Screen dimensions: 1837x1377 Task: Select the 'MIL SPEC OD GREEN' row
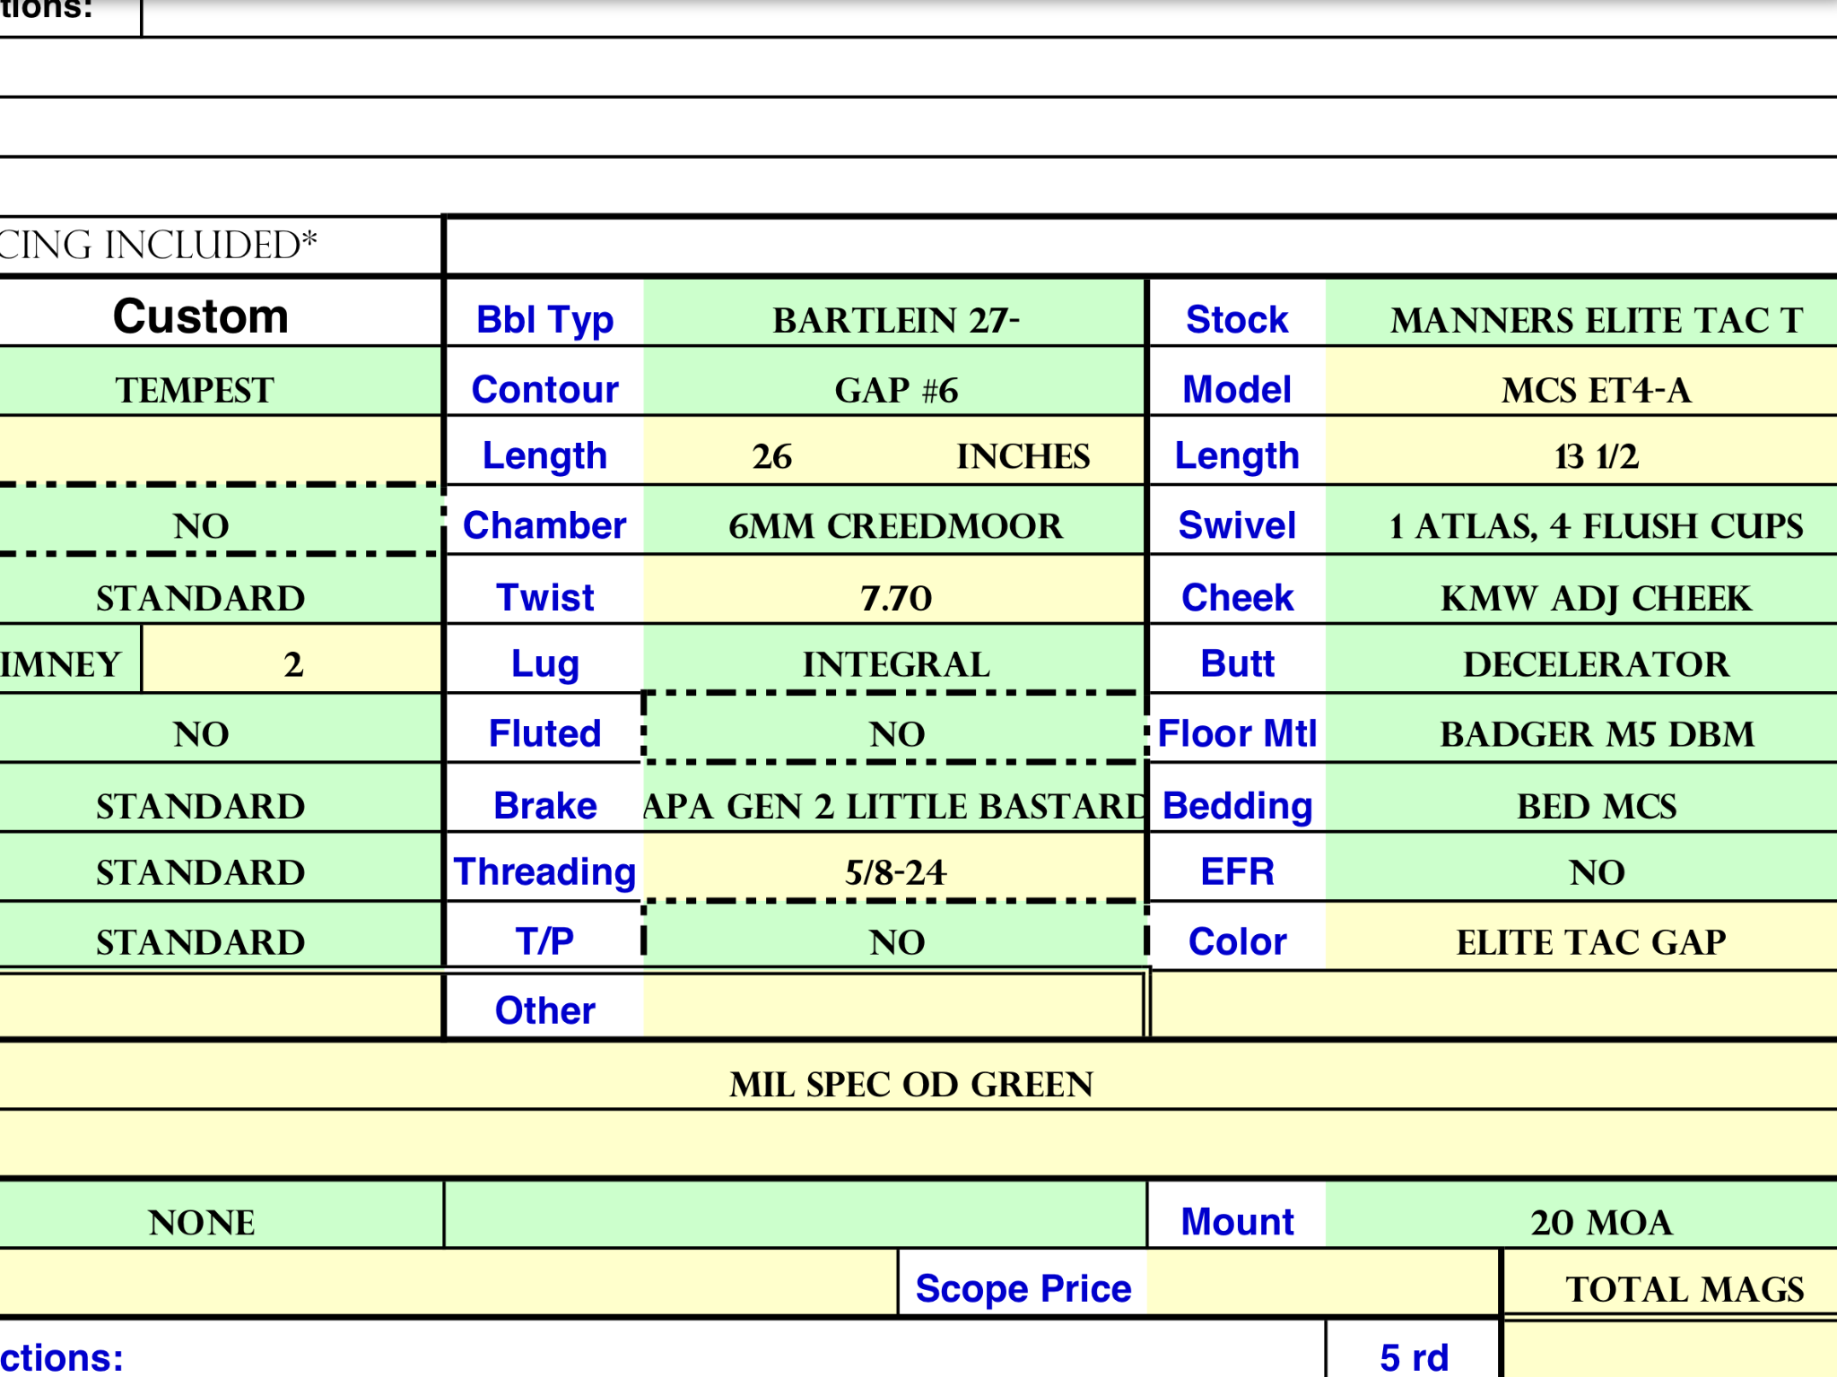pos(918,1076)
